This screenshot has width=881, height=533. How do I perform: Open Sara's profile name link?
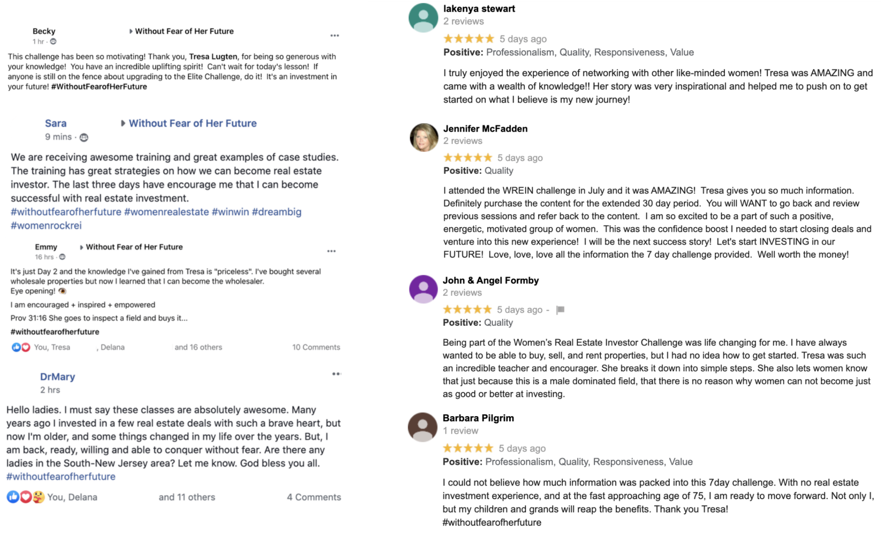(x=55, y=123)
